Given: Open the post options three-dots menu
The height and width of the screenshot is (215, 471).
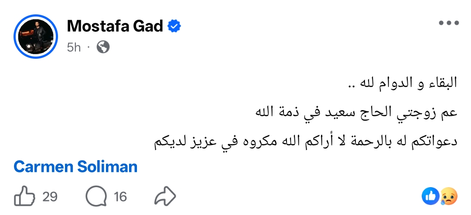Looking at the screenshot, I should point(449,24).
